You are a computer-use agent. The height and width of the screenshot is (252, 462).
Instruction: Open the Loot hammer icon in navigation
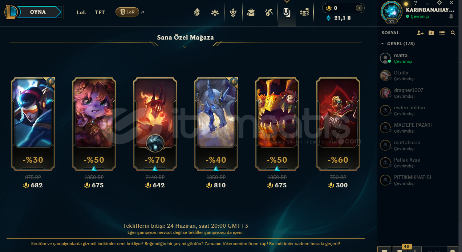click(269, 13)
